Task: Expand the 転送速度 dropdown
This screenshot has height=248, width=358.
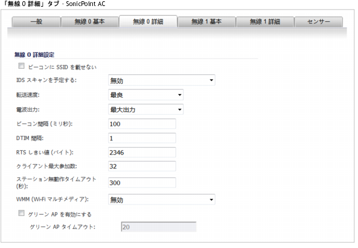Action: pyautogui.click(x=145, y=95)
